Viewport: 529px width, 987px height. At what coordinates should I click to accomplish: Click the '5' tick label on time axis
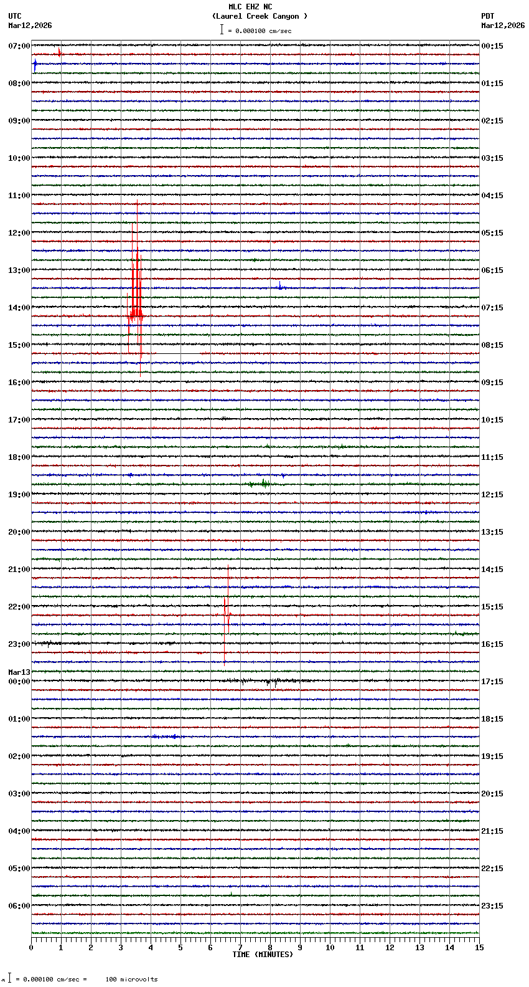[x=180, y=948]
